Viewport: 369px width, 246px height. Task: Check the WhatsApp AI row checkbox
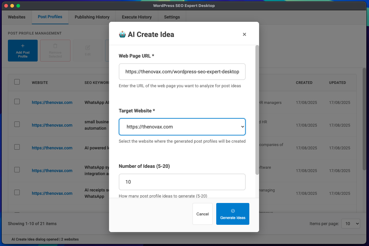(x=17, y=101)
